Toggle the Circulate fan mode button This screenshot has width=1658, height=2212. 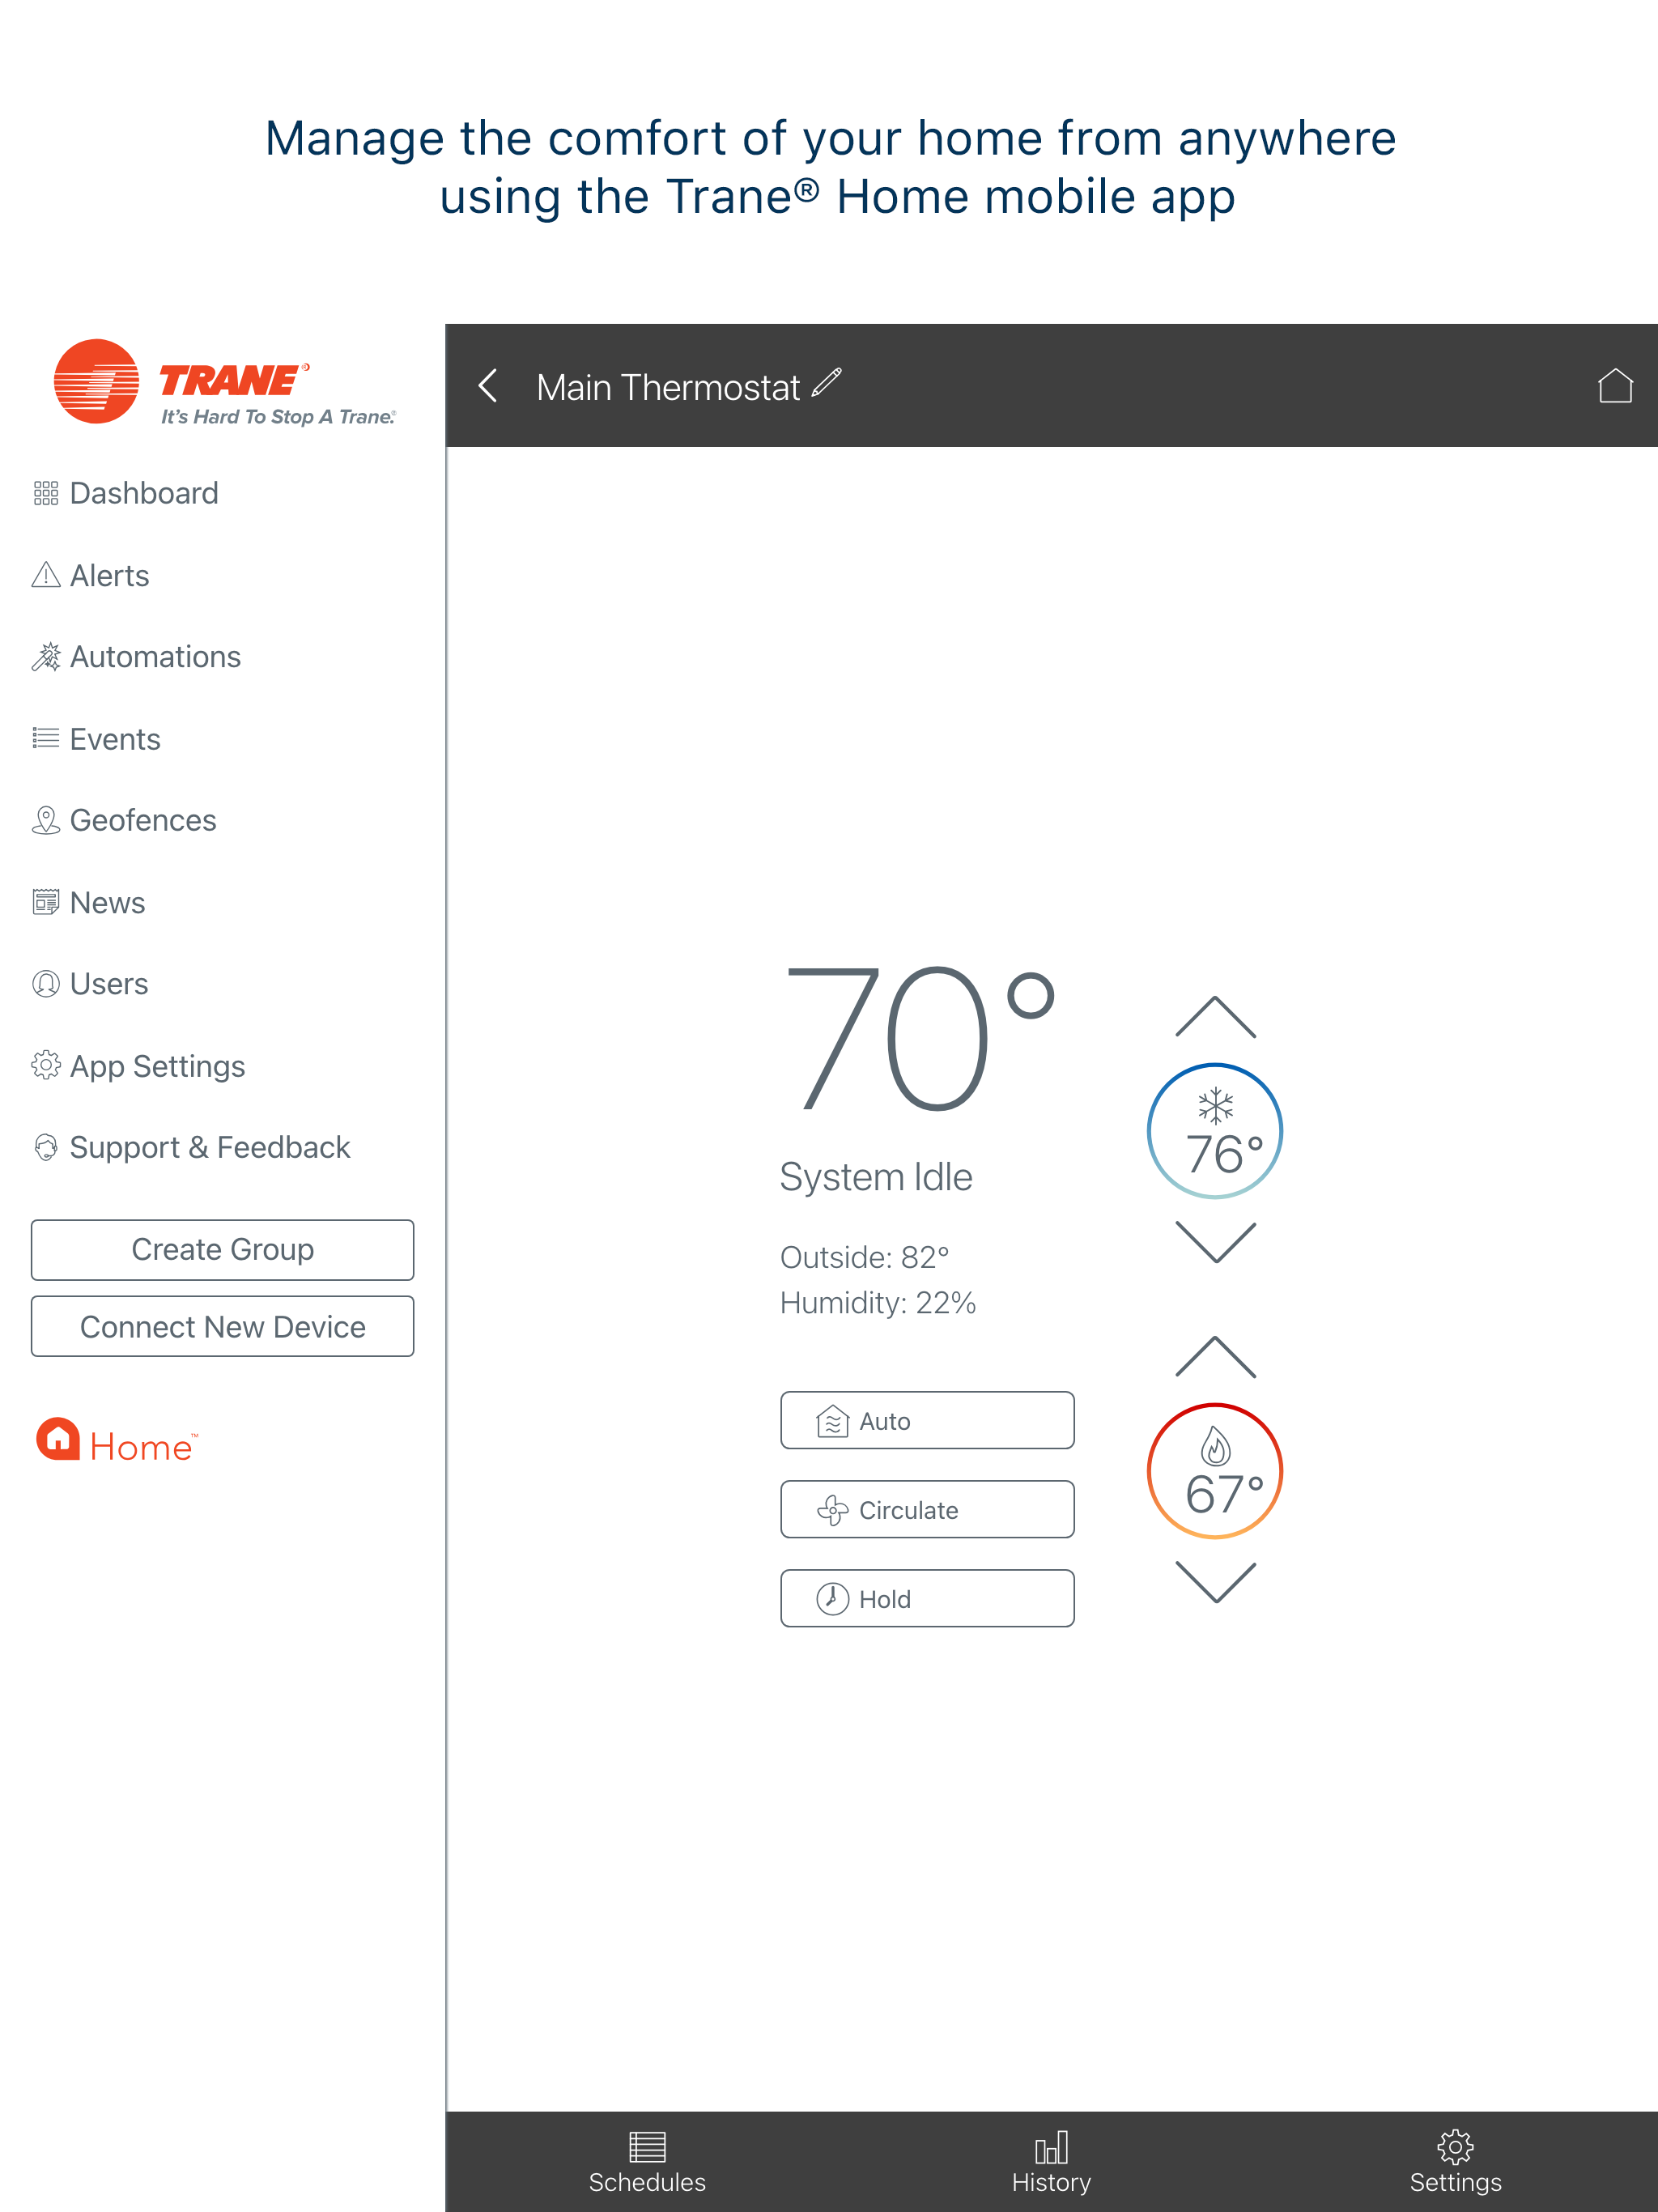[x=927, y=1510]
